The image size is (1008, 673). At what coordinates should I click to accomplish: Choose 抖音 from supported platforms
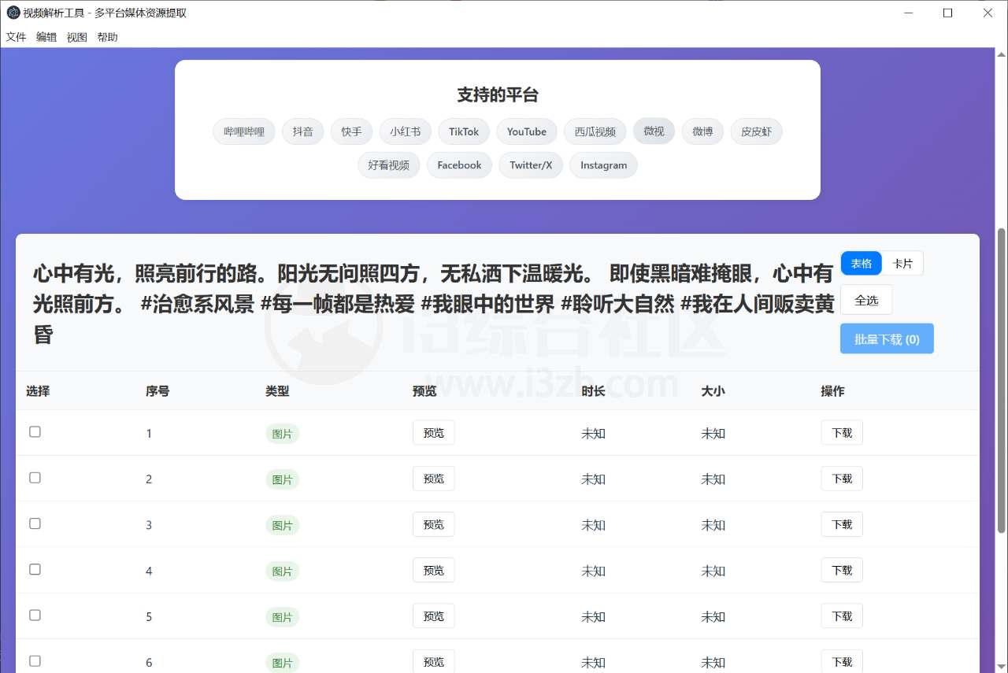pos(302,131)
